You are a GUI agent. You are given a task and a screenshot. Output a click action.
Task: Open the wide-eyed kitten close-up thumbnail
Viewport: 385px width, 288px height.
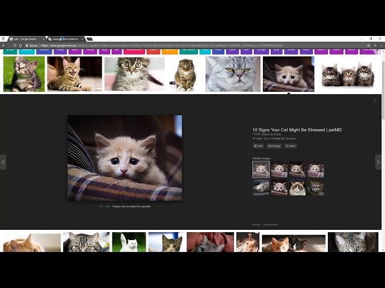point(135,74)
